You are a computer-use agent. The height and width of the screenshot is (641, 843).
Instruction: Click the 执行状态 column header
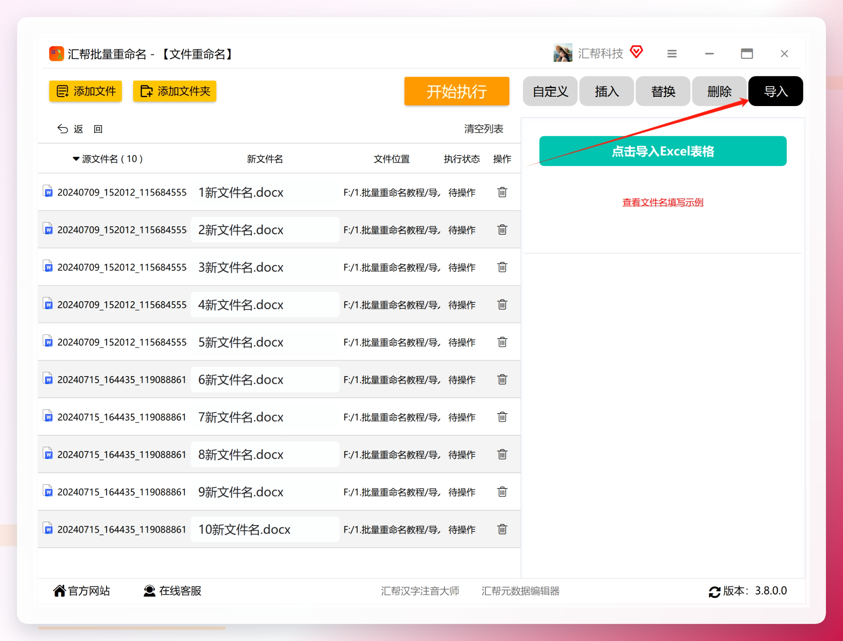click(462, 159)
